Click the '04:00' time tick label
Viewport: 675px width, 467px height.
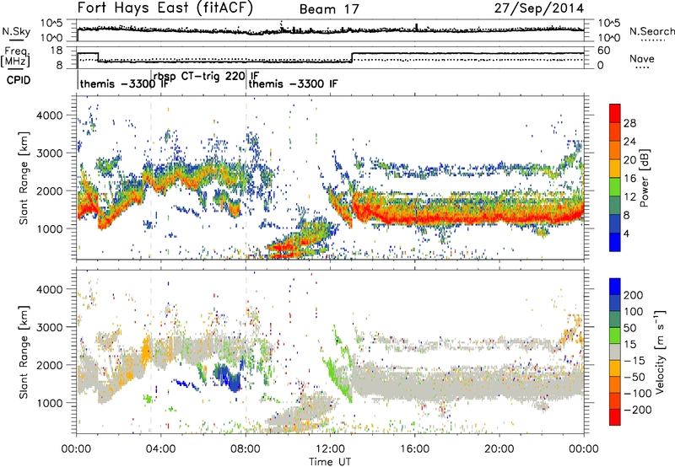point(160,449)
